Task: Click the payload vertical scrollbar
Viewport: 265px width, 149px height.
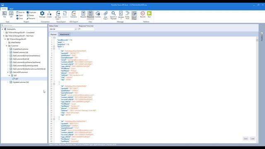Action: (257, 90)
